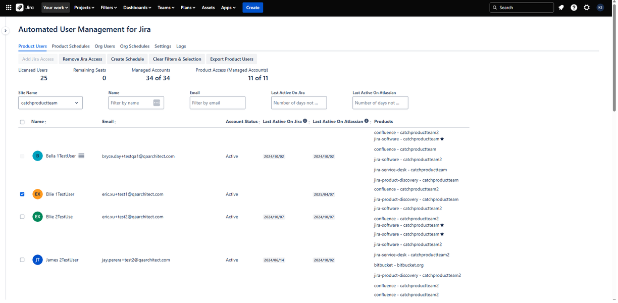Click the info icon beside Last Active On Jira

point(305,121)
